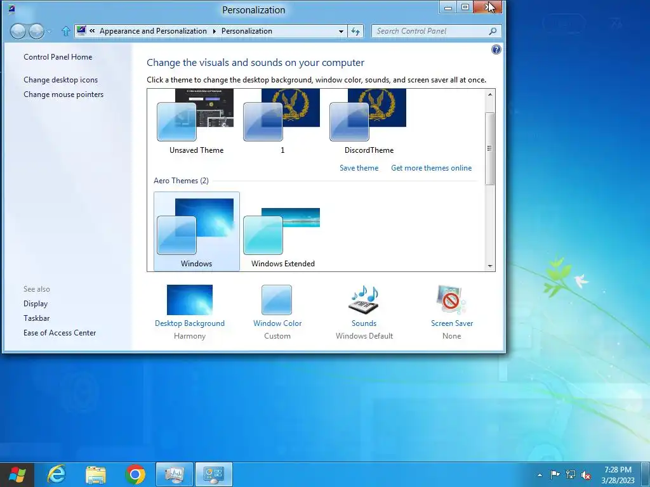Open Display under See also
The image size is (650, 487).
[36, 304]
